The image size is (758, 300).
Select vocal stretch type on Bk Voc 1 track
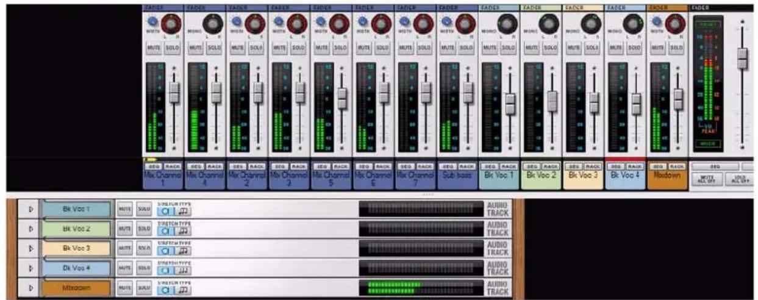165,213
